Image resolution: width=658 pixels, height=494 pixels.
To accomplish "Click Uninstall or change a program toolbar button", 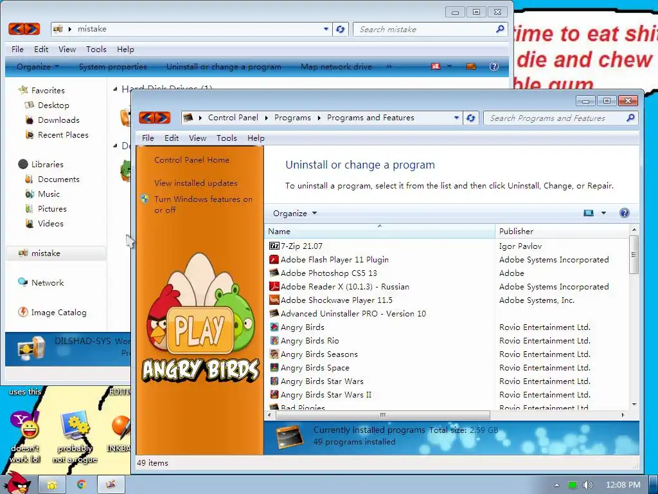I will point(224,66).
